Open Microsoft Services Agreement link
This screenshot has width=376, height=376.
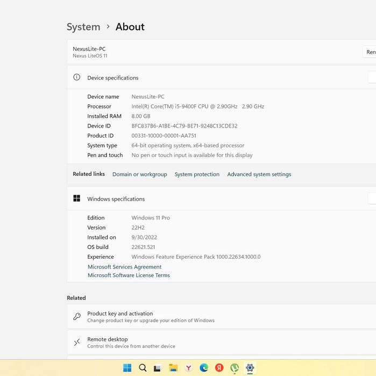tap(124, 267)
